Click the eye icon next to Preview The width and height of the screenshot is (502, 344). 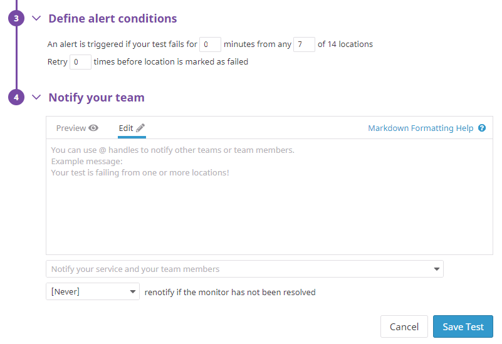pyautogui.click(x=93, y=128)
